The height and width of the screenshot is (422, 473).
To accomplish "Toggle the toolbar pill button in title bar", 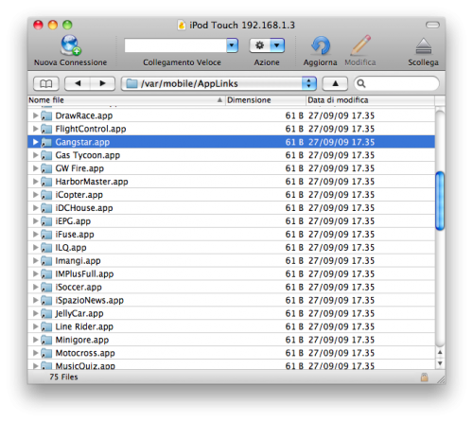I will click(432, 25).
